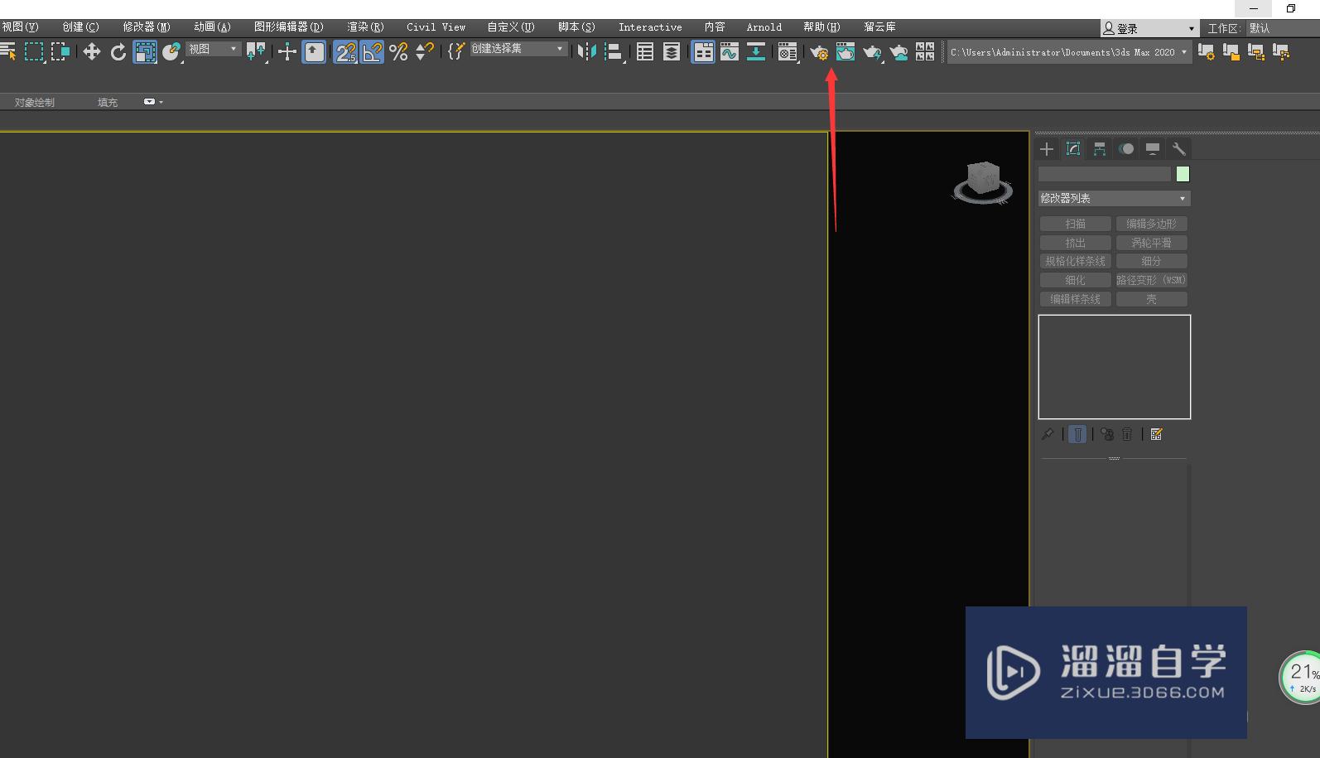This screenshot has height=758, width=1320.
Task: Open the 登录 sign-in dropdown
Action: [1149, 28]
